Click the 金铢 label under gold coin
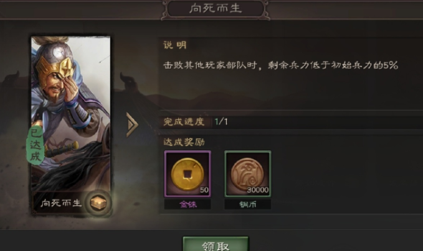The image size is (423, 251). coord(188,205)
